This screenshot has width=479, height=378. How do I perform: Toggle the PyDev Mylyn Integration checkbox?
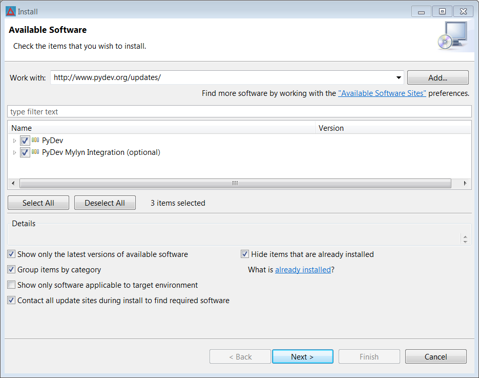click(25, 152)
